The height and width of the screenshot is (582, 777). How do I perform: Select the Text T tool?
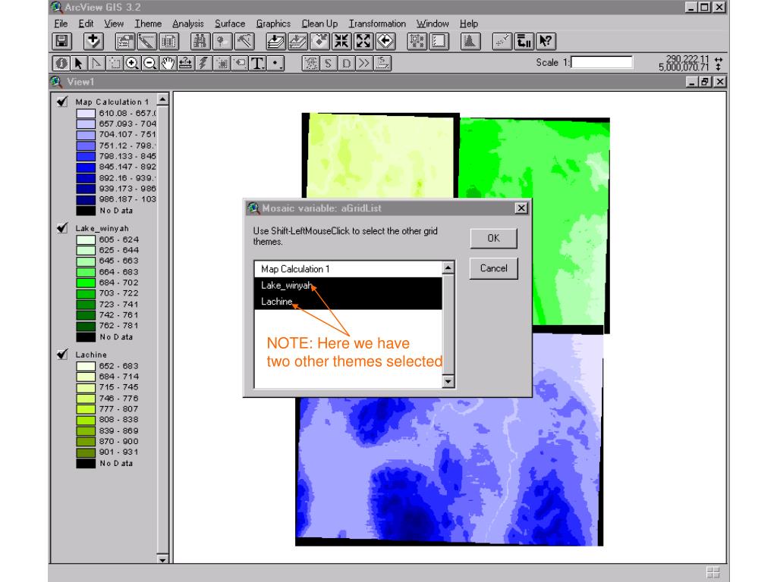(x=257, y=64)
